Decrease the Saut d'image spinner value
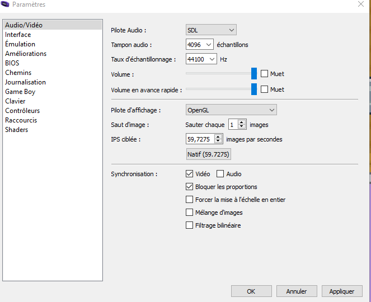This screenshot has width=371, height=302. (242, 126)
